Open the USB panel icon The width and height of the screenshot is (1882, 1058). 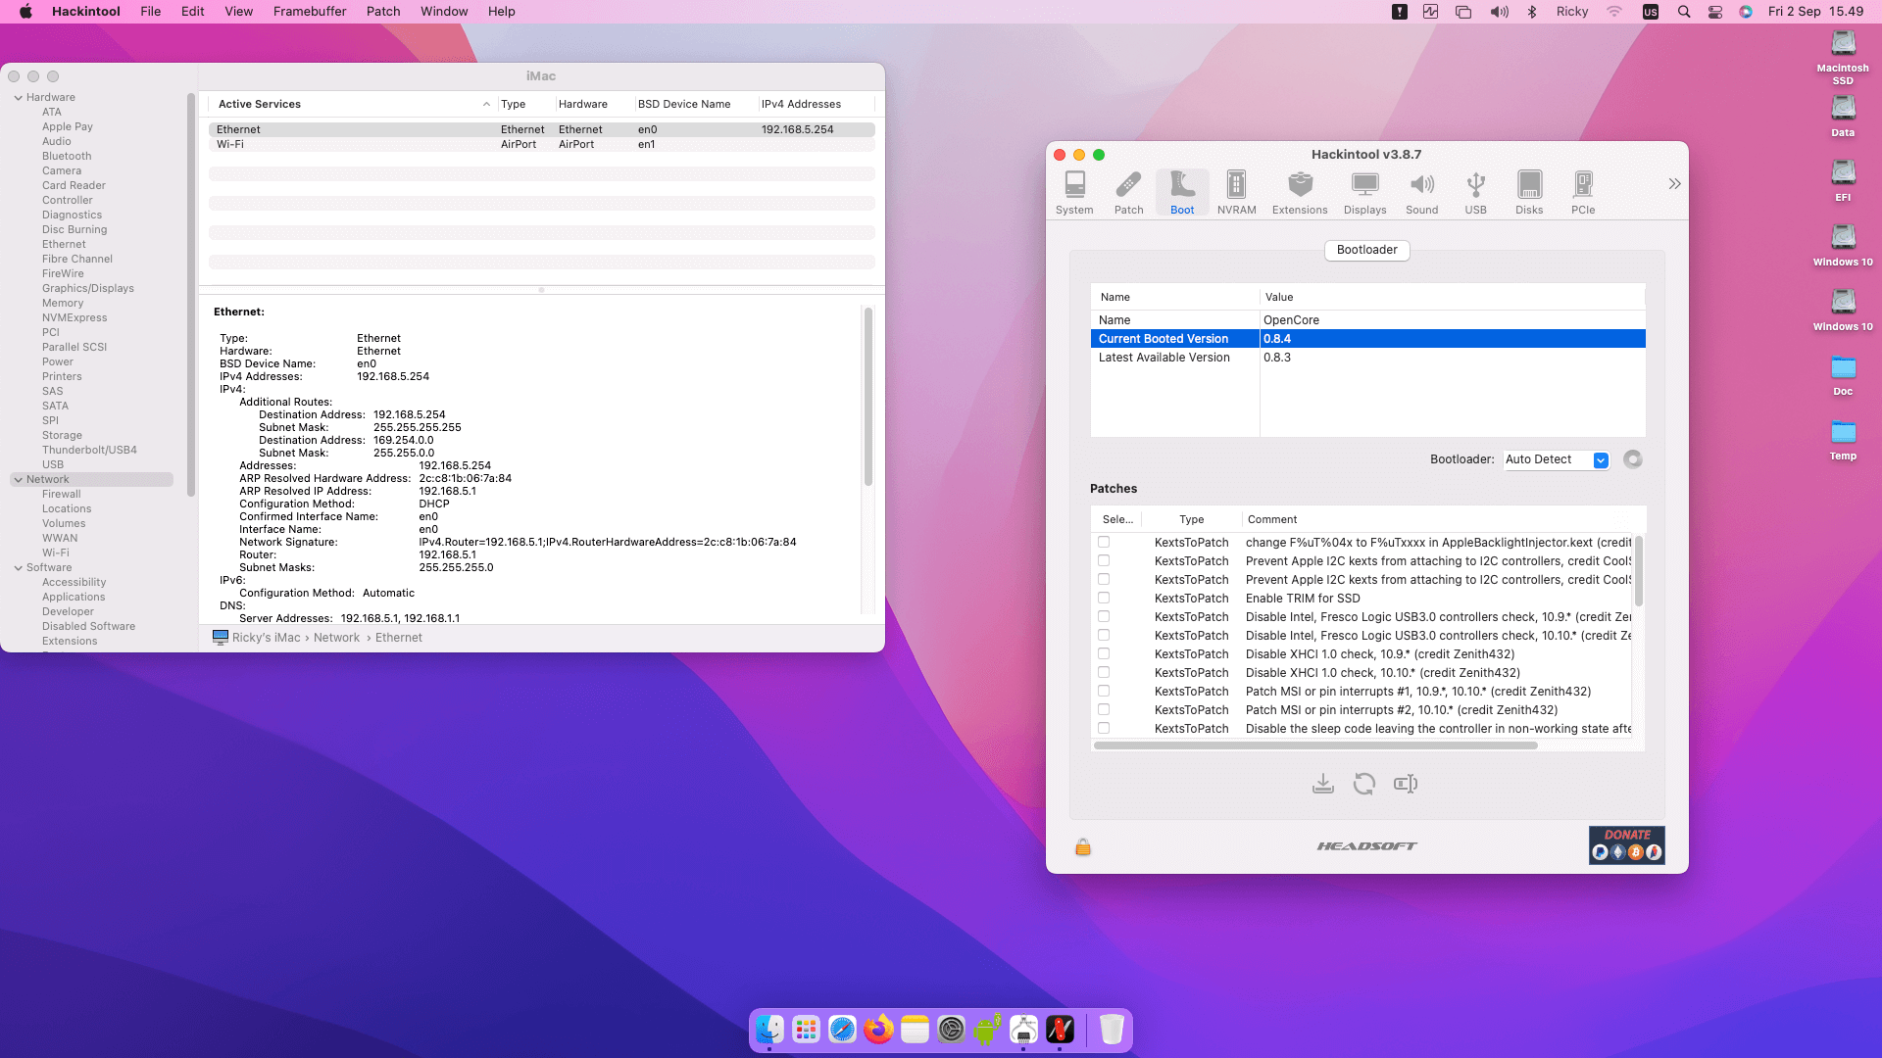(1475, 189)
